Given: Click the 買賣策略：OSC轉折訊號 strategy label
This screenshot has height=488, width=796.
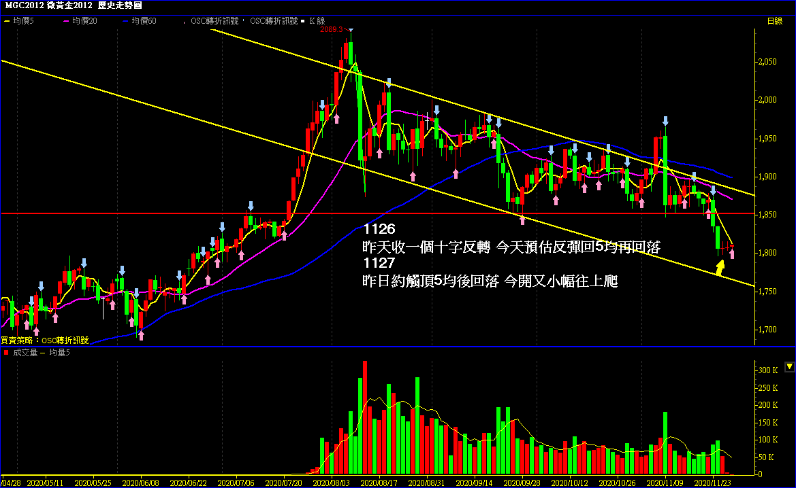Looking at the screenshot, I should (45, 341).
